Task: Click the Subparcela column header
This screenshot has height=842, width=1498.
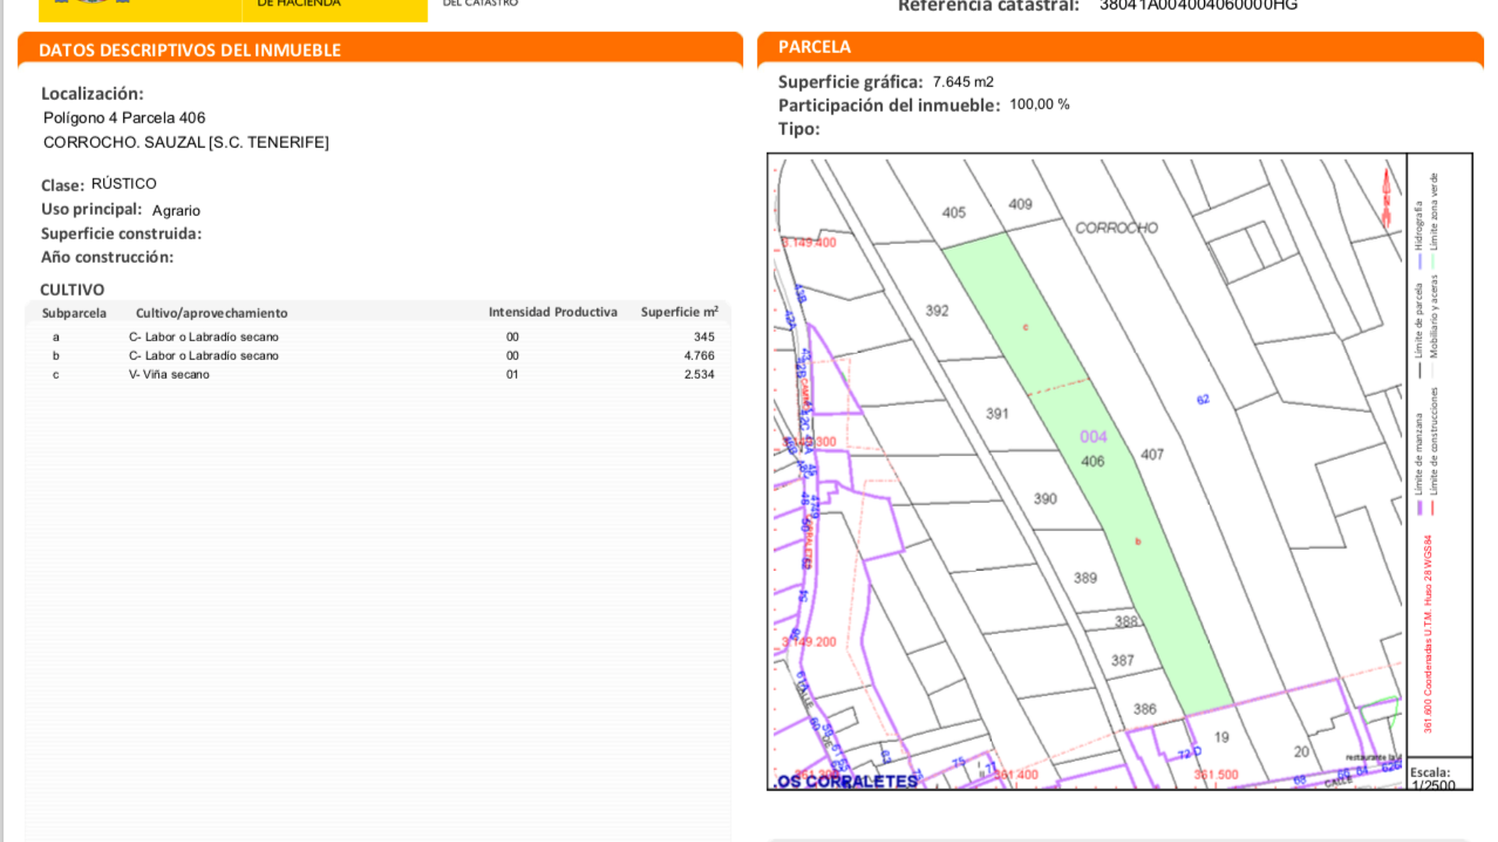Action: click(x=74, y=313)
